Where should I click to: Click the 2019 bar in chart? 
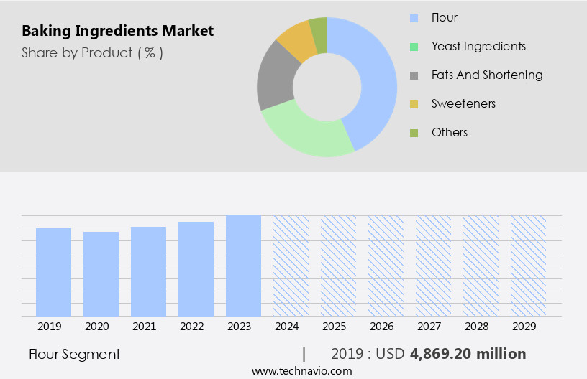(54, 271)
